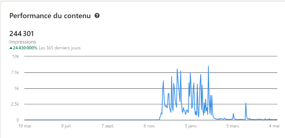Click the 244 301 impressions total

pos(22,34)
